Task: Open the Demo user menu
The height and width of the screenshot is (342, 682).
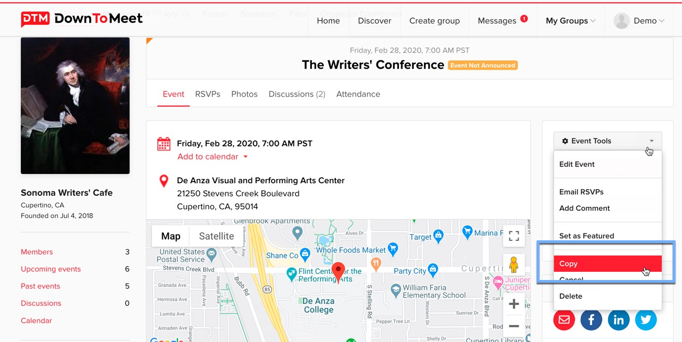Action: tap(639, 21)
